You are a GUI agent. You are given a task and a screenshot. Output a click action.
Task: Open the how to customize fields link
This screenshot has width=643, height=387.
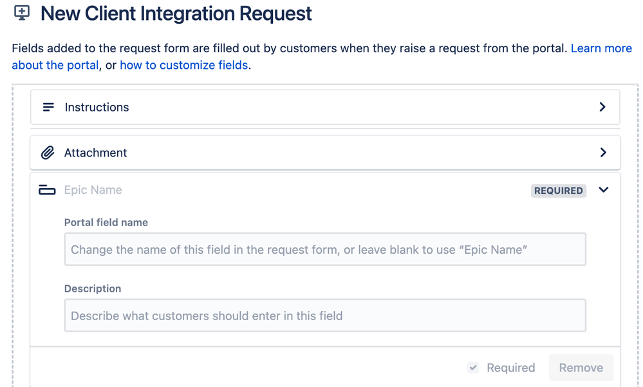(x=183, y=65)
